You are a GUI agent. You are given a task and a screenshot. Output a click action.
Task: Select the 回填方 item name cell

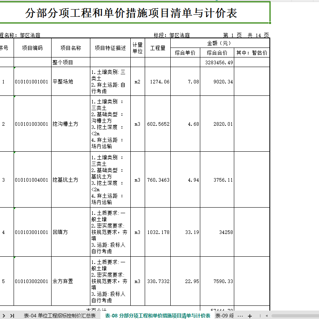pos(71,232)
